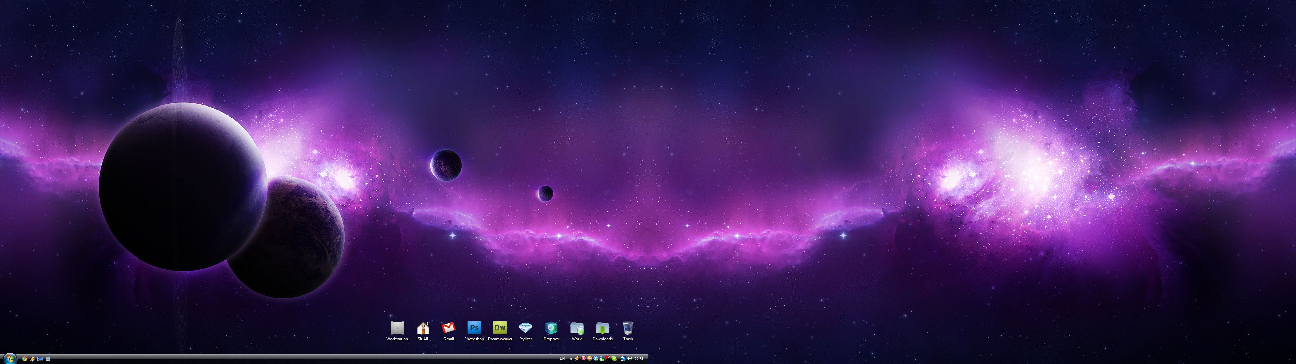Open the Workstation desktop icon
The height and width of the screenshot is (364, 1296).
pyautogui.click(x=397, y=328)
